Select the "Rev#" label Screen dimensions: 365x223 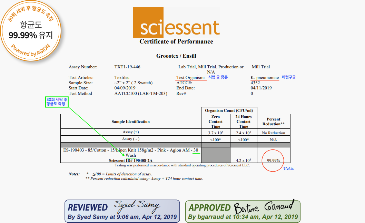(181, 94)
